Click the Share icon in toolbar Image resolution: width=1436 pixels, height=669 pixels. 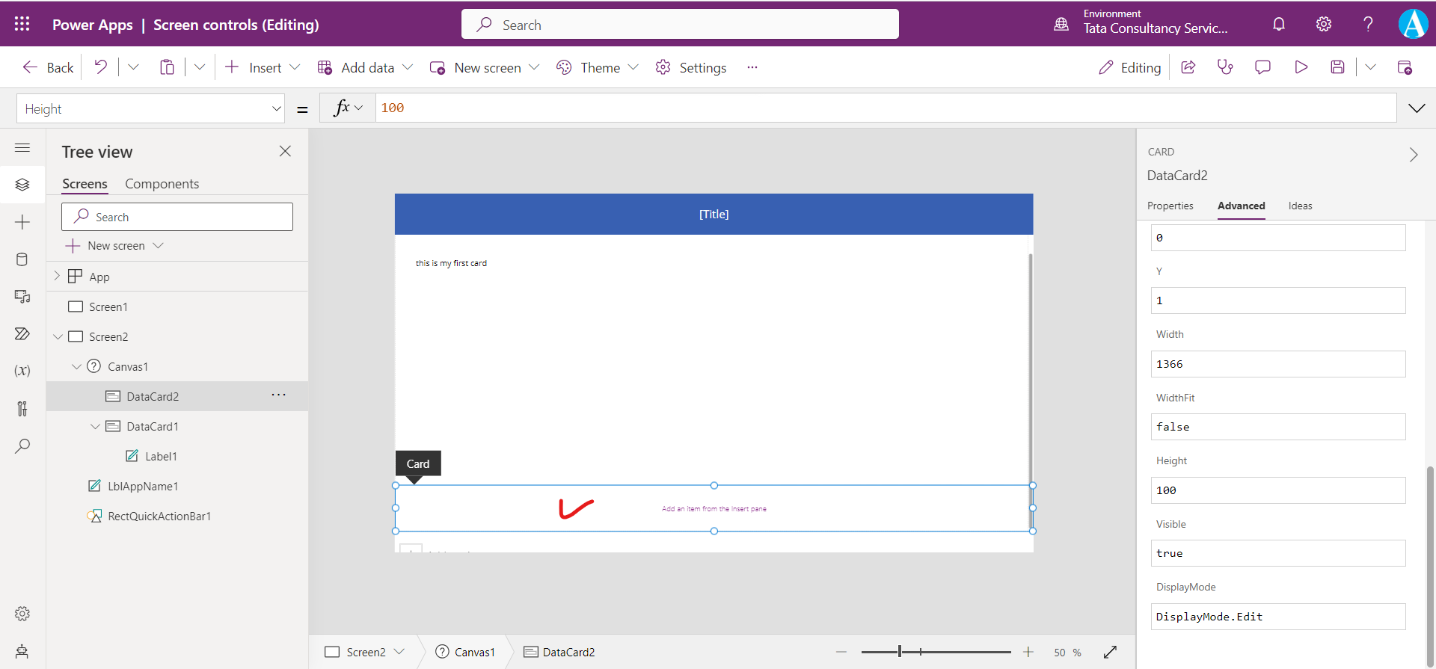click(1188, 67)
